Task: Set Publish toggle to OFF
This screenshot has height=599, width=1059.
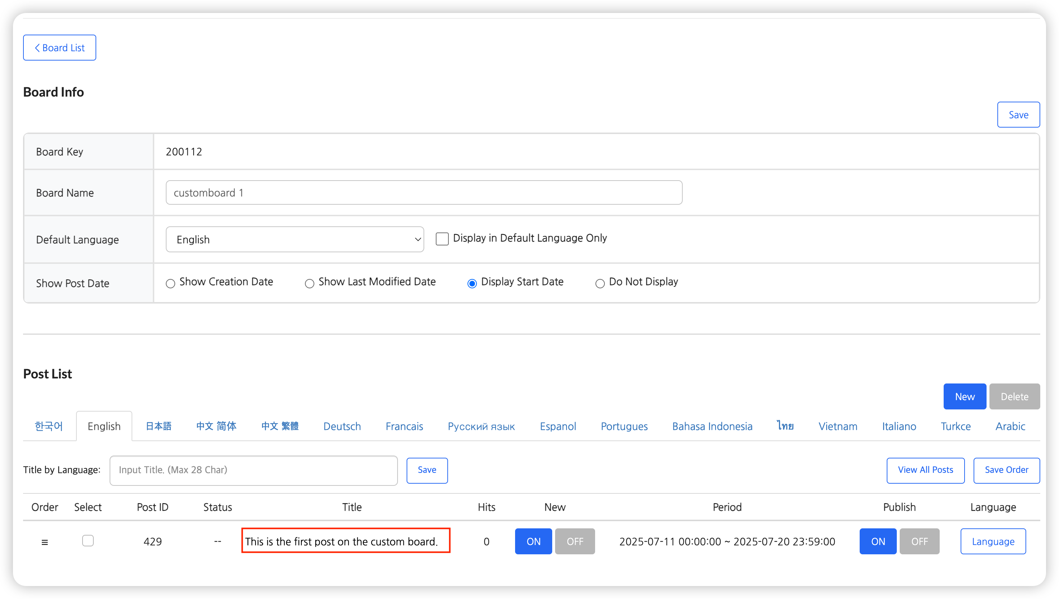Action: [919, 541]
